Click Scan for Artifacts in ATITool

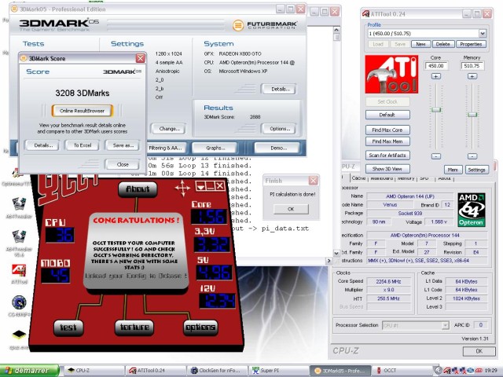[387, 156]
